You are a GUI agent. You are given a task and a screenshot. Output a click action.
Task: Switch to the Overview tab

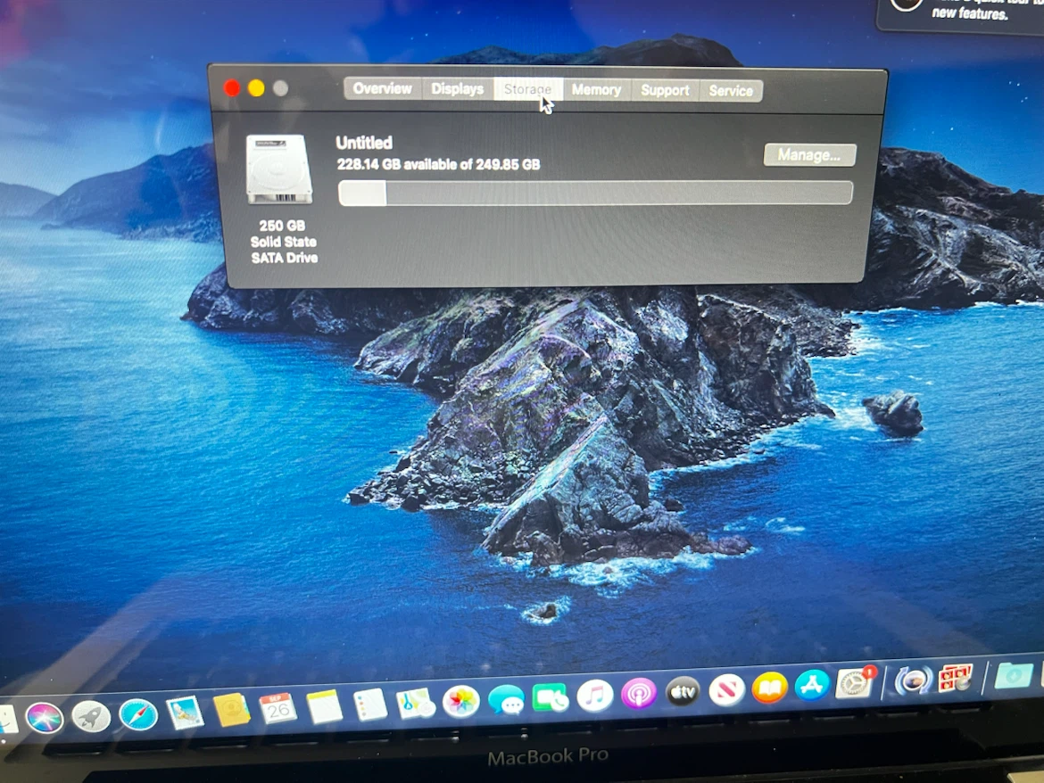[383, 88]
